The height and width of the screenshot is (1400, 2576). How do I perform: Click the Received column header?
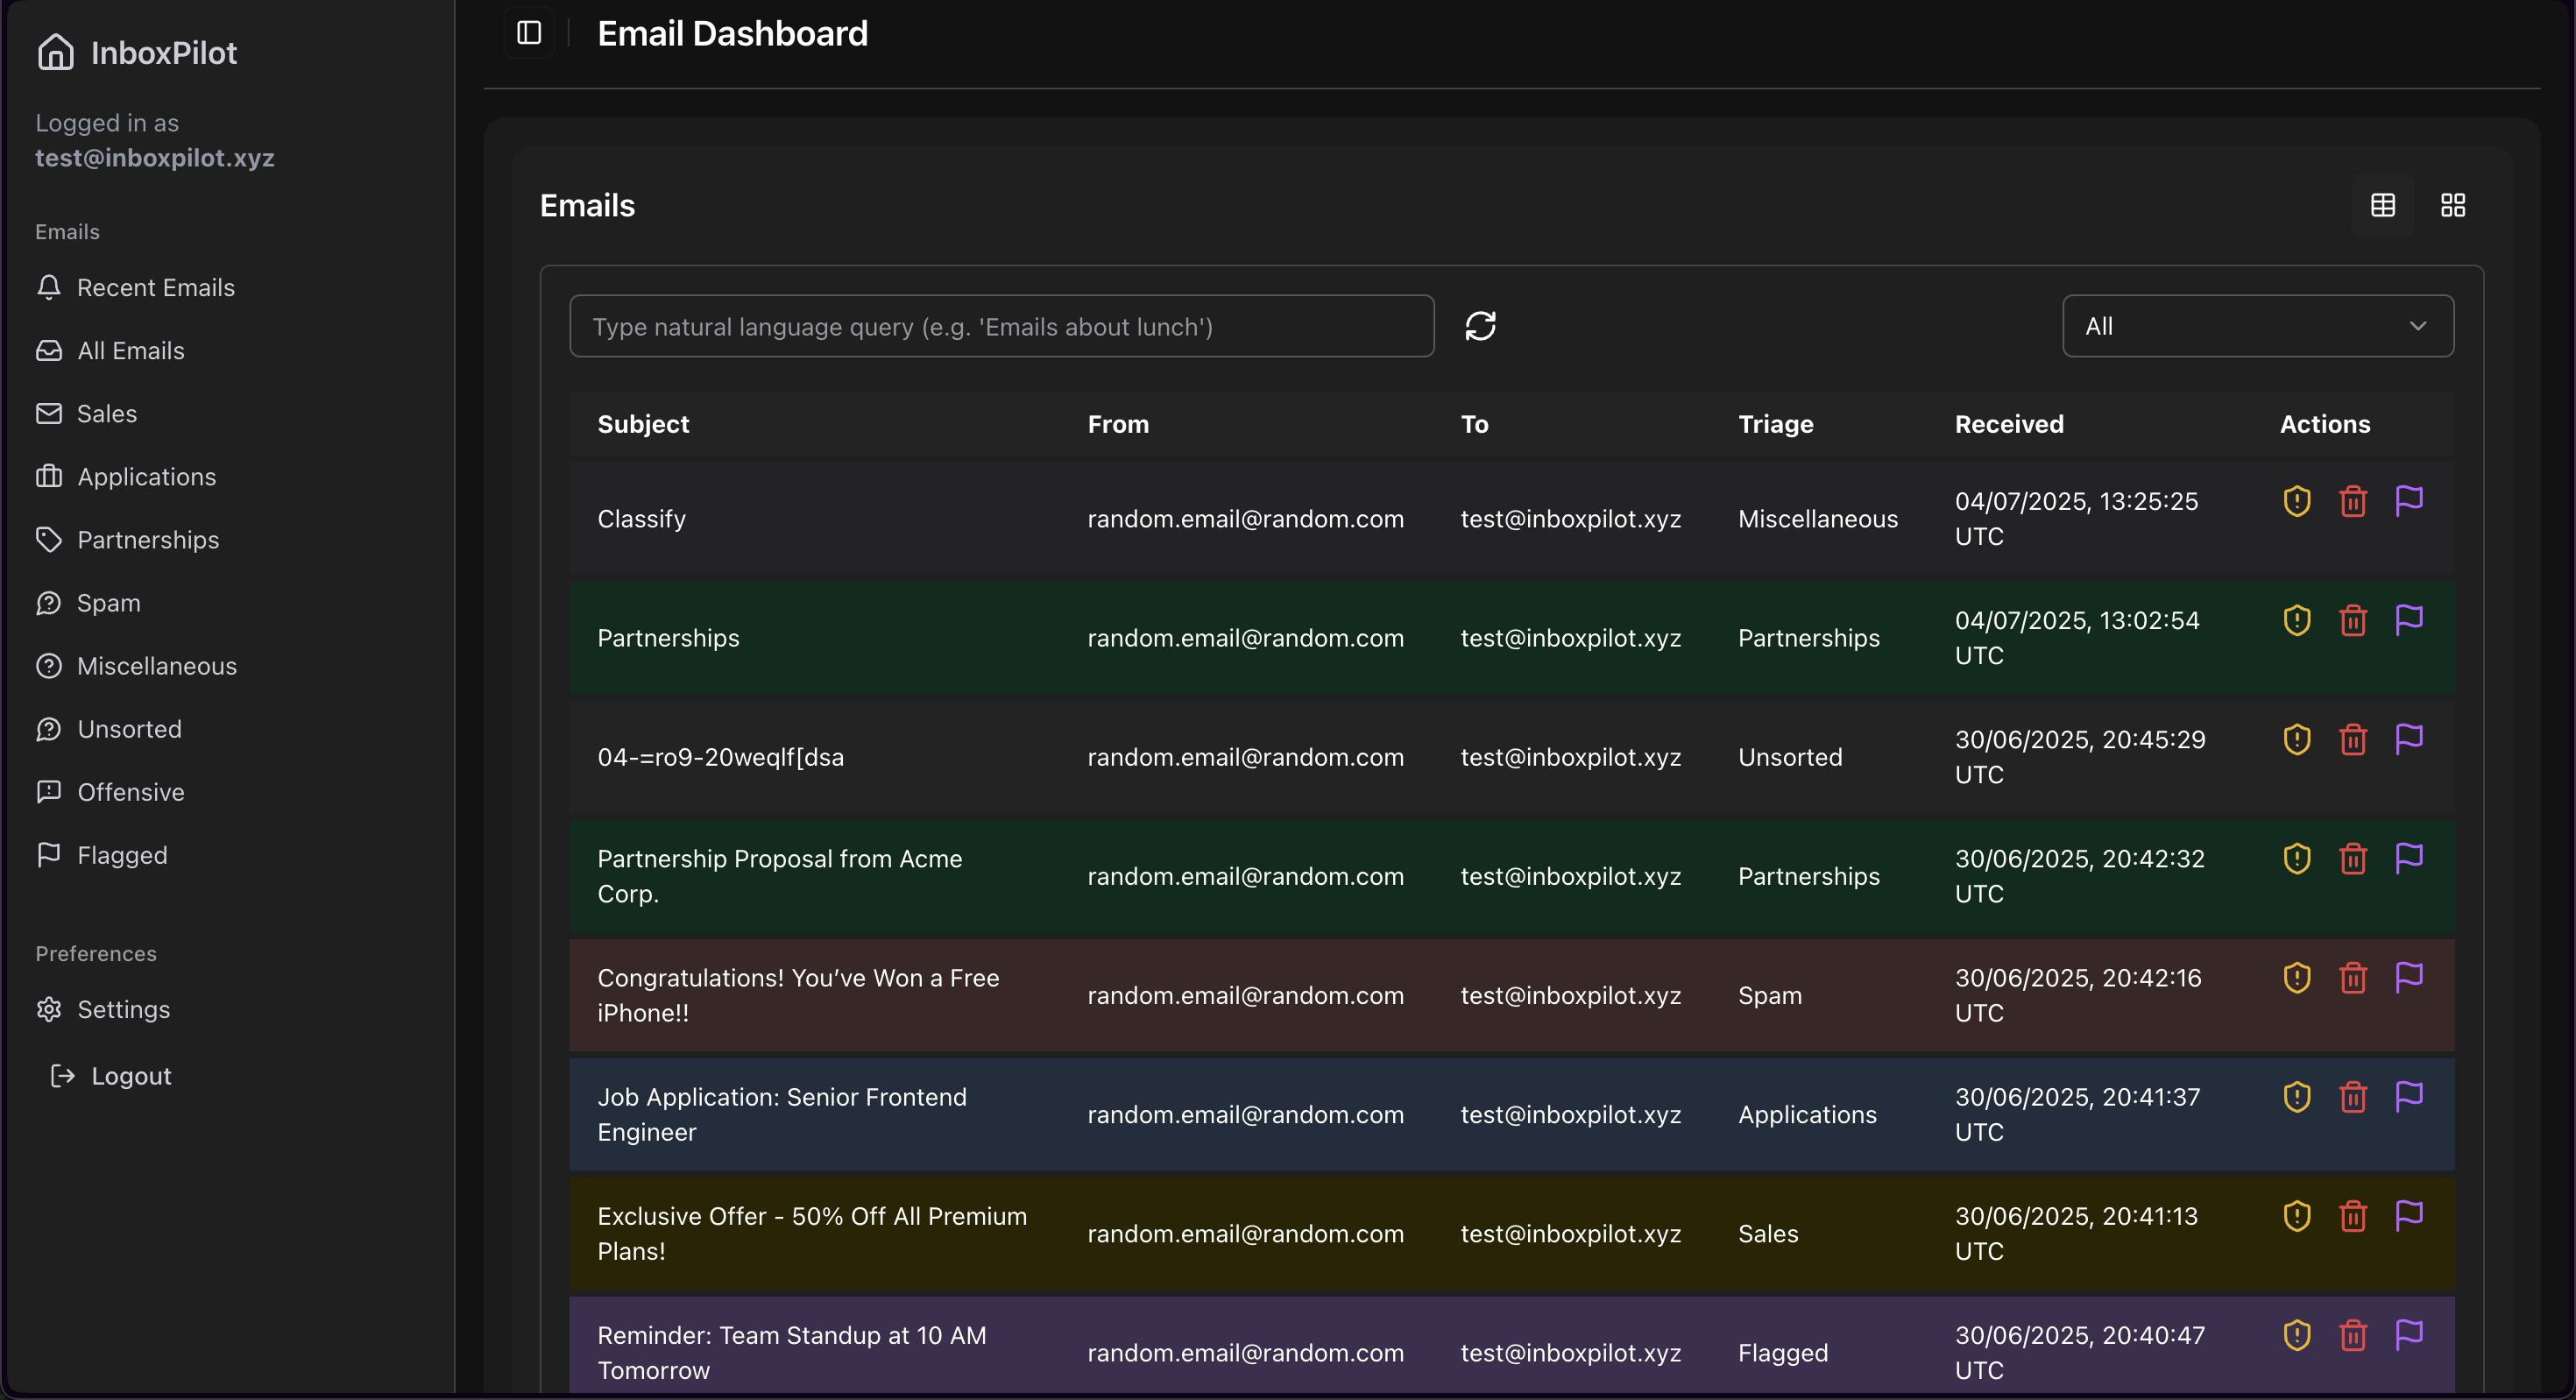click(x=2009, y=424)
